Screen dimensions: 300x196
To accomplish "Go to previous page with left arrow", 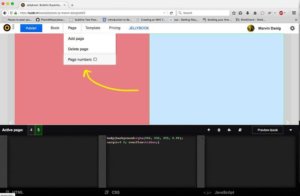I will click(x=11, y=122).
